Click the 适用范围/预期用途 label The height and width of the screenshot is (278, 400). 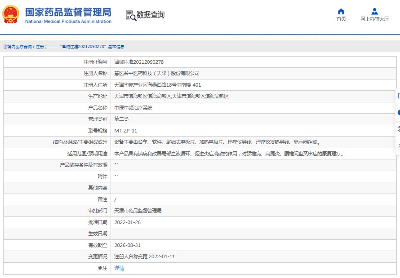pos(87,154)
